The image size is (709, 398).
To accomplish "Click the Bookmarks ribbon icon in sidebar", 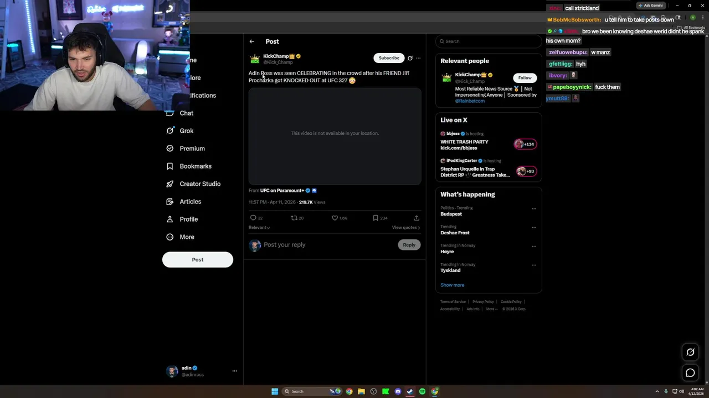I will point(170,166).
